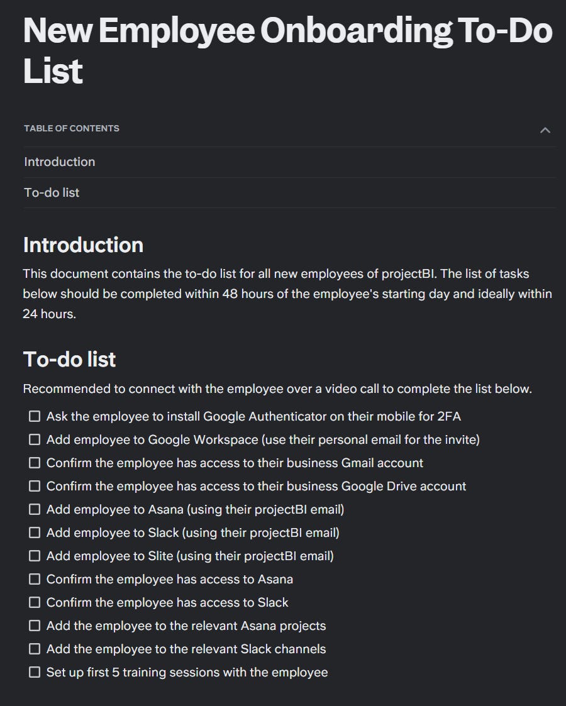Collapse the table of contents chevron
Screen dimensions: 566x706
pyautogui.click(x=545, y=130)
